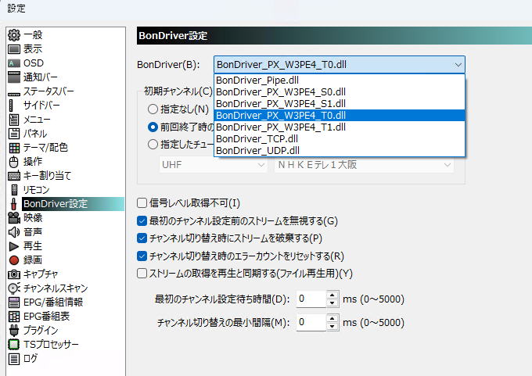The width and height of the screenshot is (532, 376).
Task: Select the チャンネルスキャン search icon
Action: 13,288
